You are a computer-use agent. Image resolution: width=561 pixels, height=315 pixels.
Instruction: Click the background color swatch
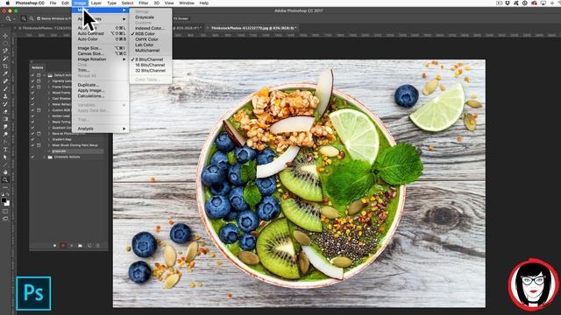8,204
